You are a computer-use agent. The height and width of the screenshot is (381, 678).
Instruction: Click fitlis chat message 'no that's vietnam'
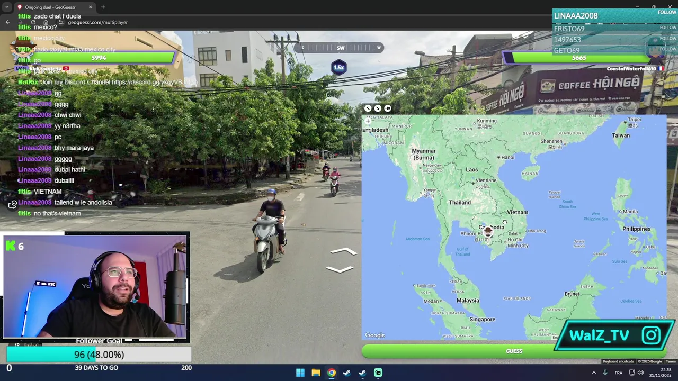(x=57, y=213)
